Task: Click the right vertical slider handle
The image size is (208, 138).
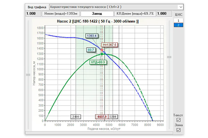Action: pyautogui.click(x=169, y=57)
